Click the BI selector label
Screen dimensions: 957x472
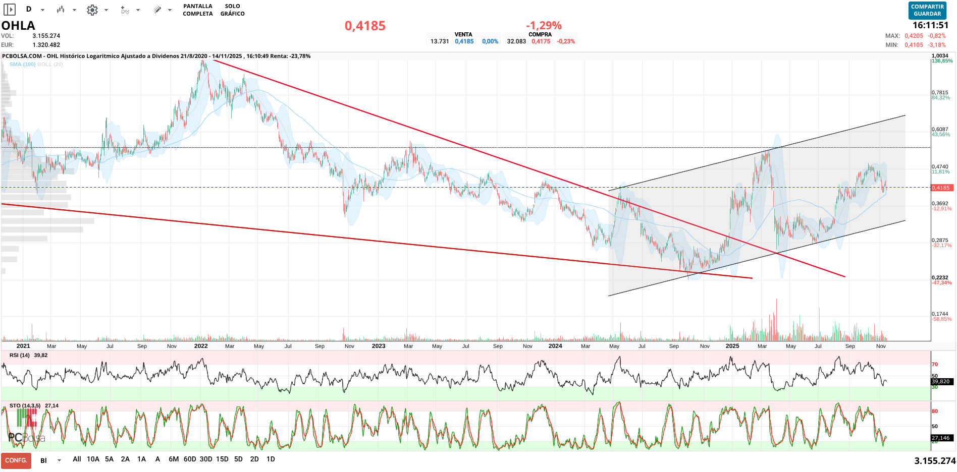click(x=43, y=460)
